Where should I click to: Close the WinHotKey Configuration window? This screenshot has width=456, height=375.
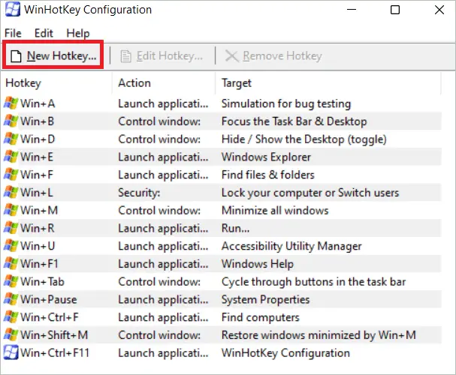439,10
